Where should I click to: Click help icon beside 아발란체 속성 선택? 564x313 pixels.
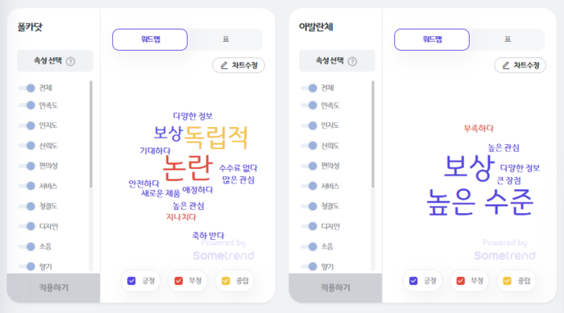click(353, 61)
